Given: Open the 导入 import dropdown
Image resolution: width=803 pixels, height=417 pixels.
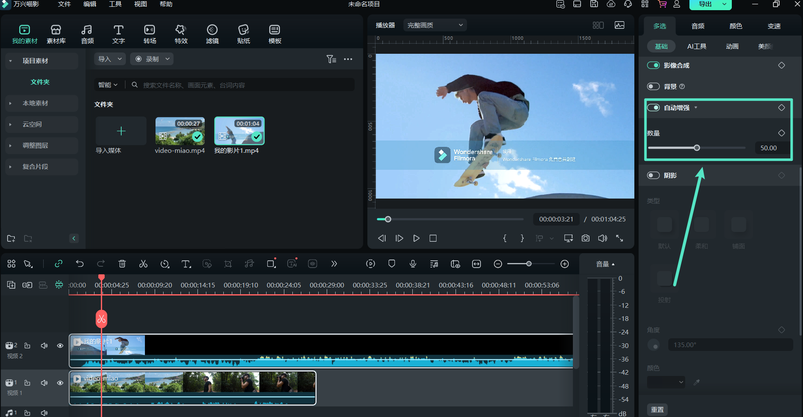Looking at the screenshot, I should (x=110, y=59).
